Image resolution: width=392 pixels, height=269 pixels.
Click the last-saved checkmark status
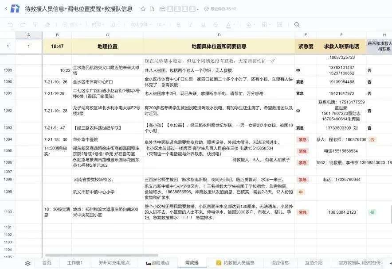207,9
